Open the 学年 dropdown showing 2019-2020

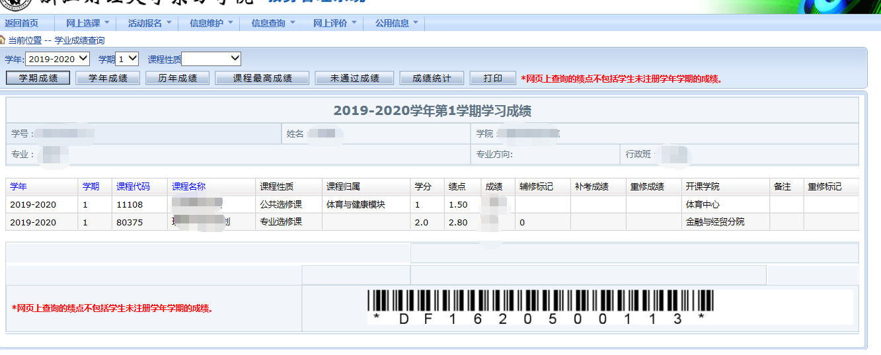(57, 59)
